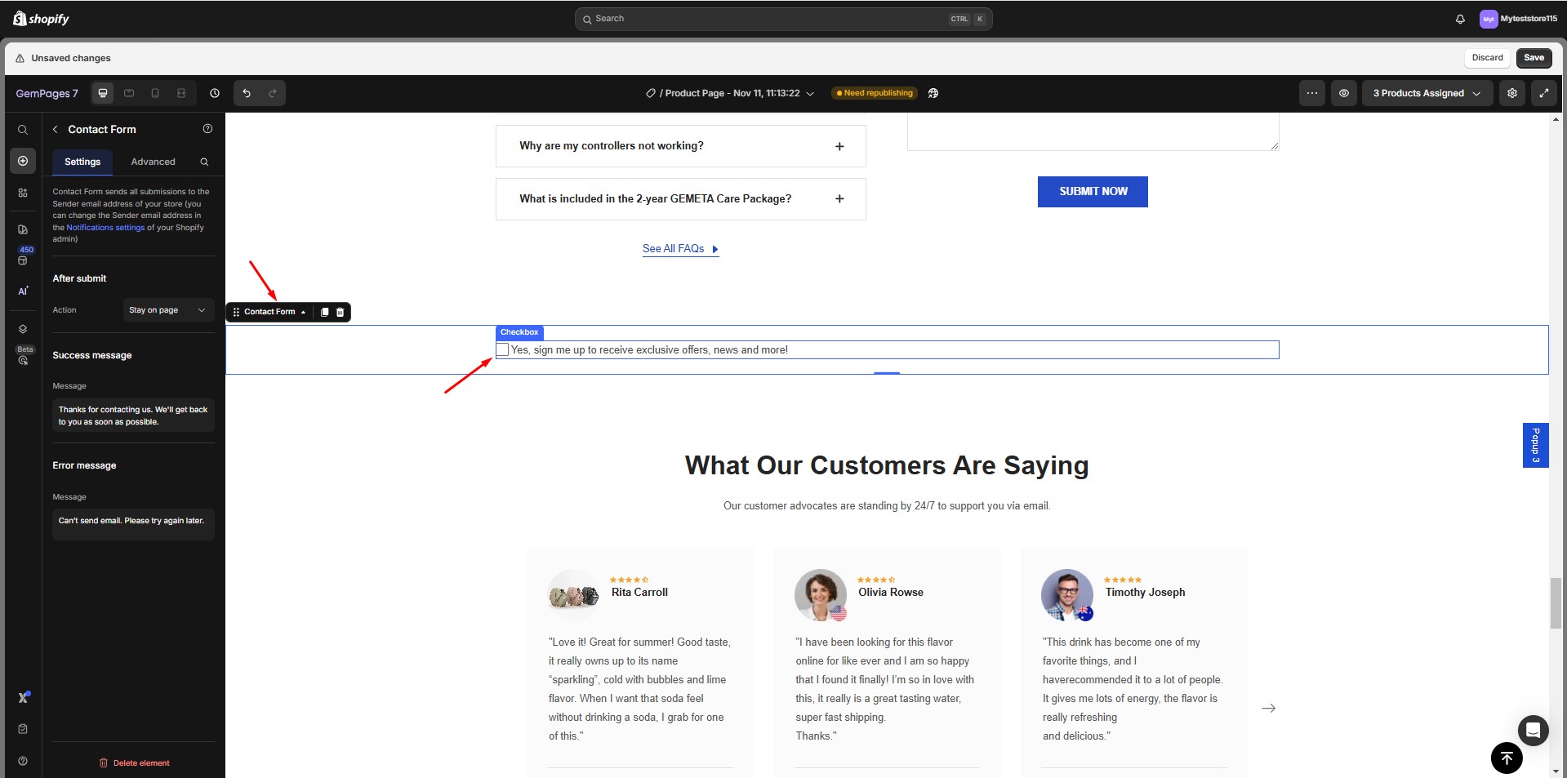Viewport: 1567px width, 778px height.
Task: Click the Save button
Action: (1533, 57)
